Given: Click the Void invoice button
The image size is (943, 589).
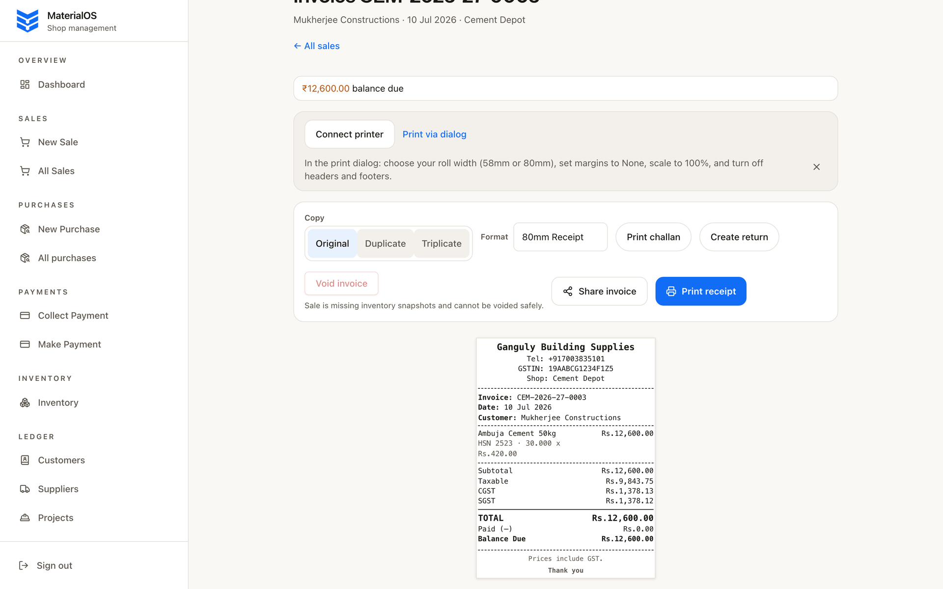Looking at the screenshot, I should 341,284.
